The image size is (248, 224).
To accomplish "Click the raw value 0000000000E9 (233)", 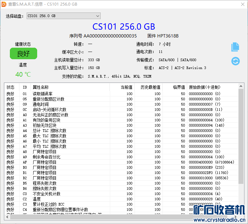I will [x=207, y=167].
